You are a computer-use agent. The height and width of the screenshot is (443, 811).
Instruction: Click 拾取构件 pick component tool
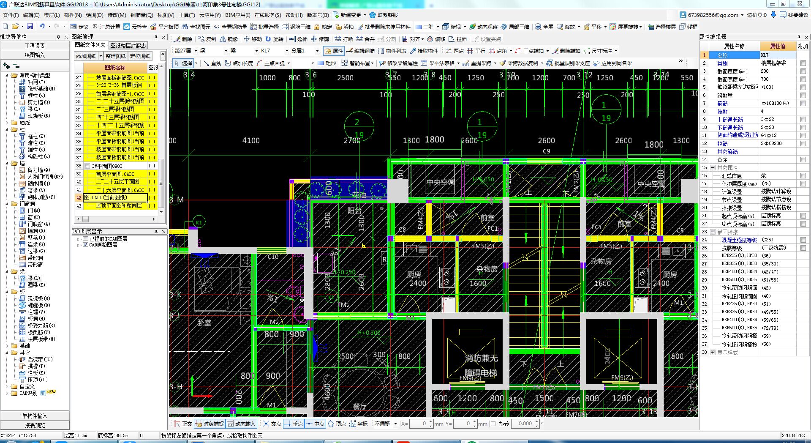click(424, 51)
